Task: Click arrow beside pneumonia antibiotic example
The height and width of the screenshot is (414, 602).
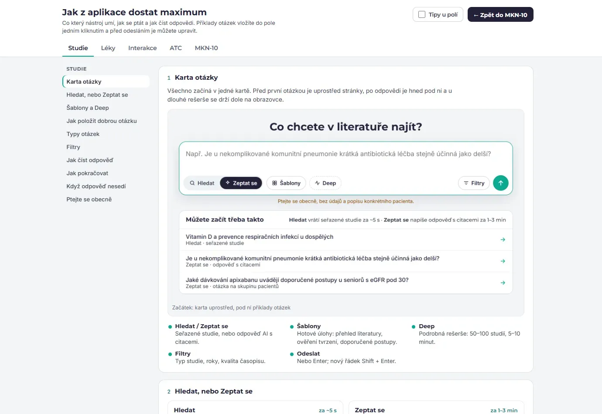Action: [x=503, y=261]
